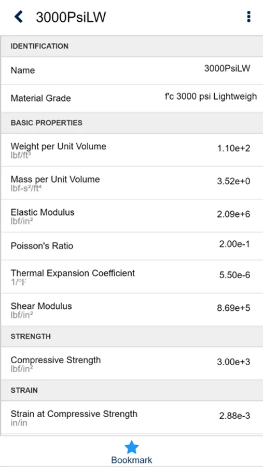Click the IDENTIFICATION section header

click(132, 46)
